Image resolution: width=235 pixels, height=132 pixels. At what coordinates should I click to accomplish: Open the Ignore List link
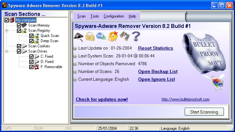[156, 79]
